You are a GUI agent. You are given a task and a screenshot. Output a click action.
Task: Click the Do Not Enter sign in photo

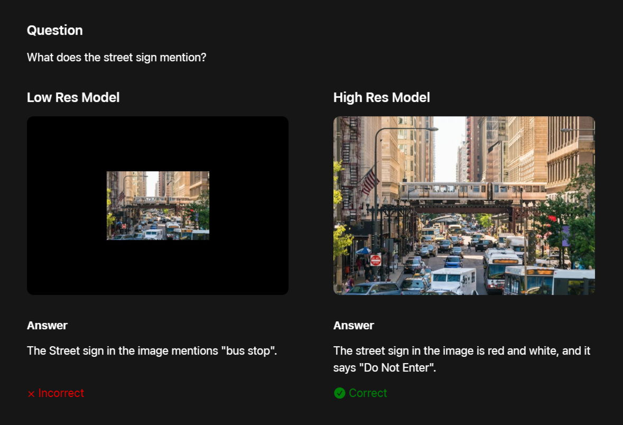tap(376, 260)
